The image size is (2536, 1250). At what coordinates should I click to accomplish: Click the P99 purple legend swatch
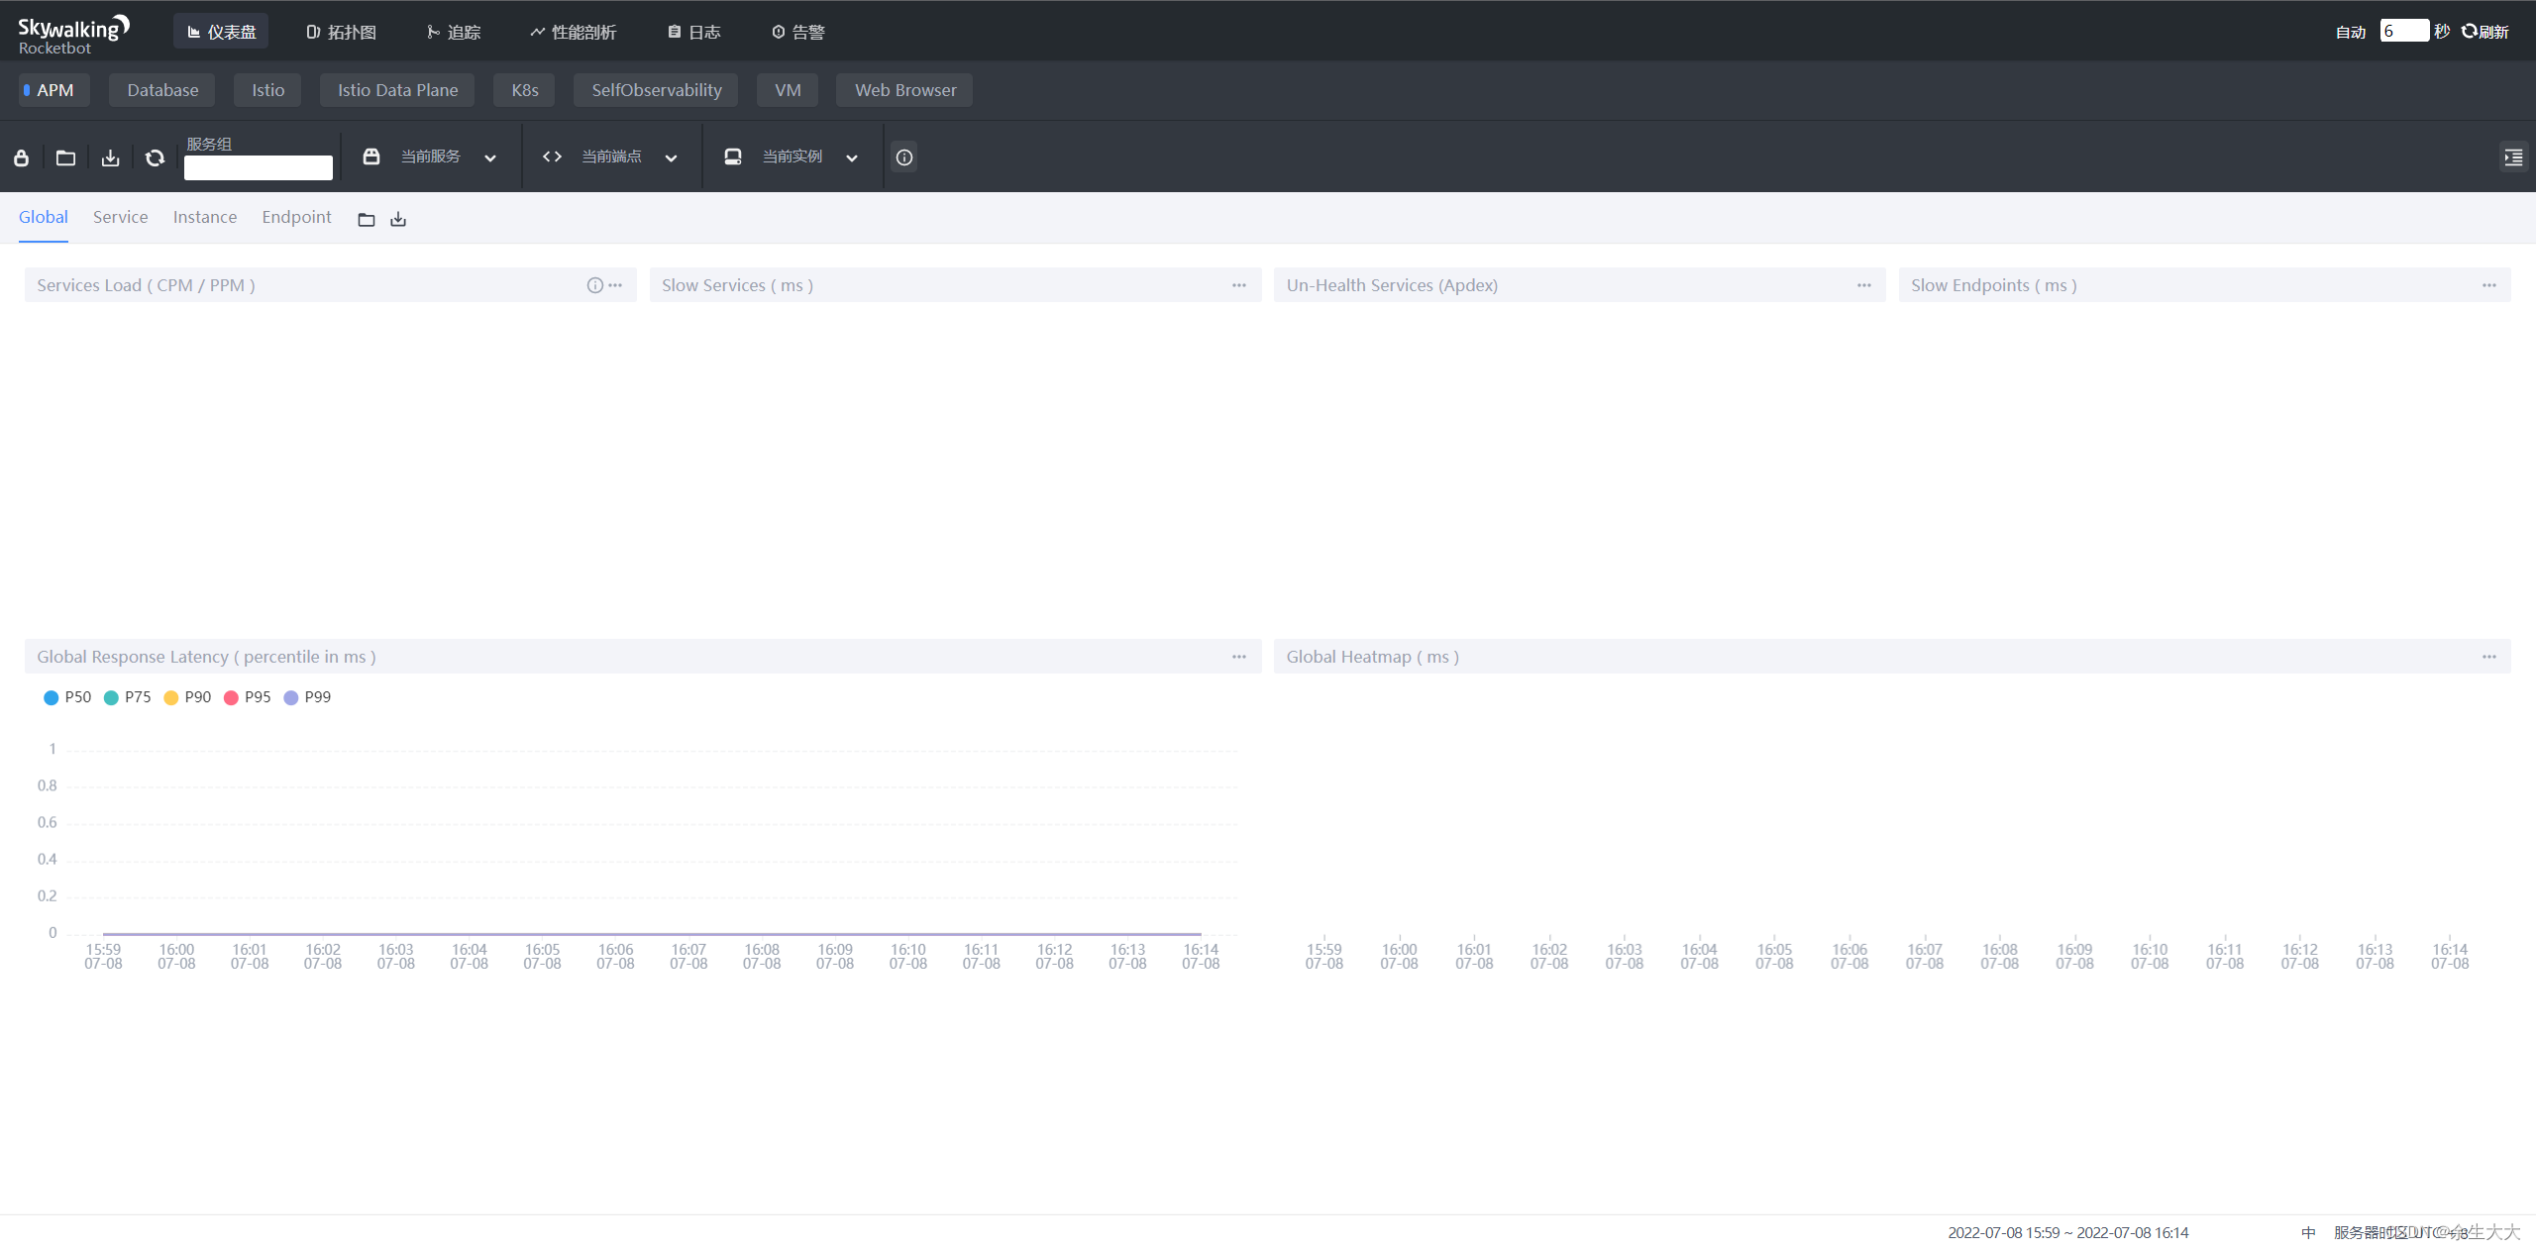coord(291,697)
